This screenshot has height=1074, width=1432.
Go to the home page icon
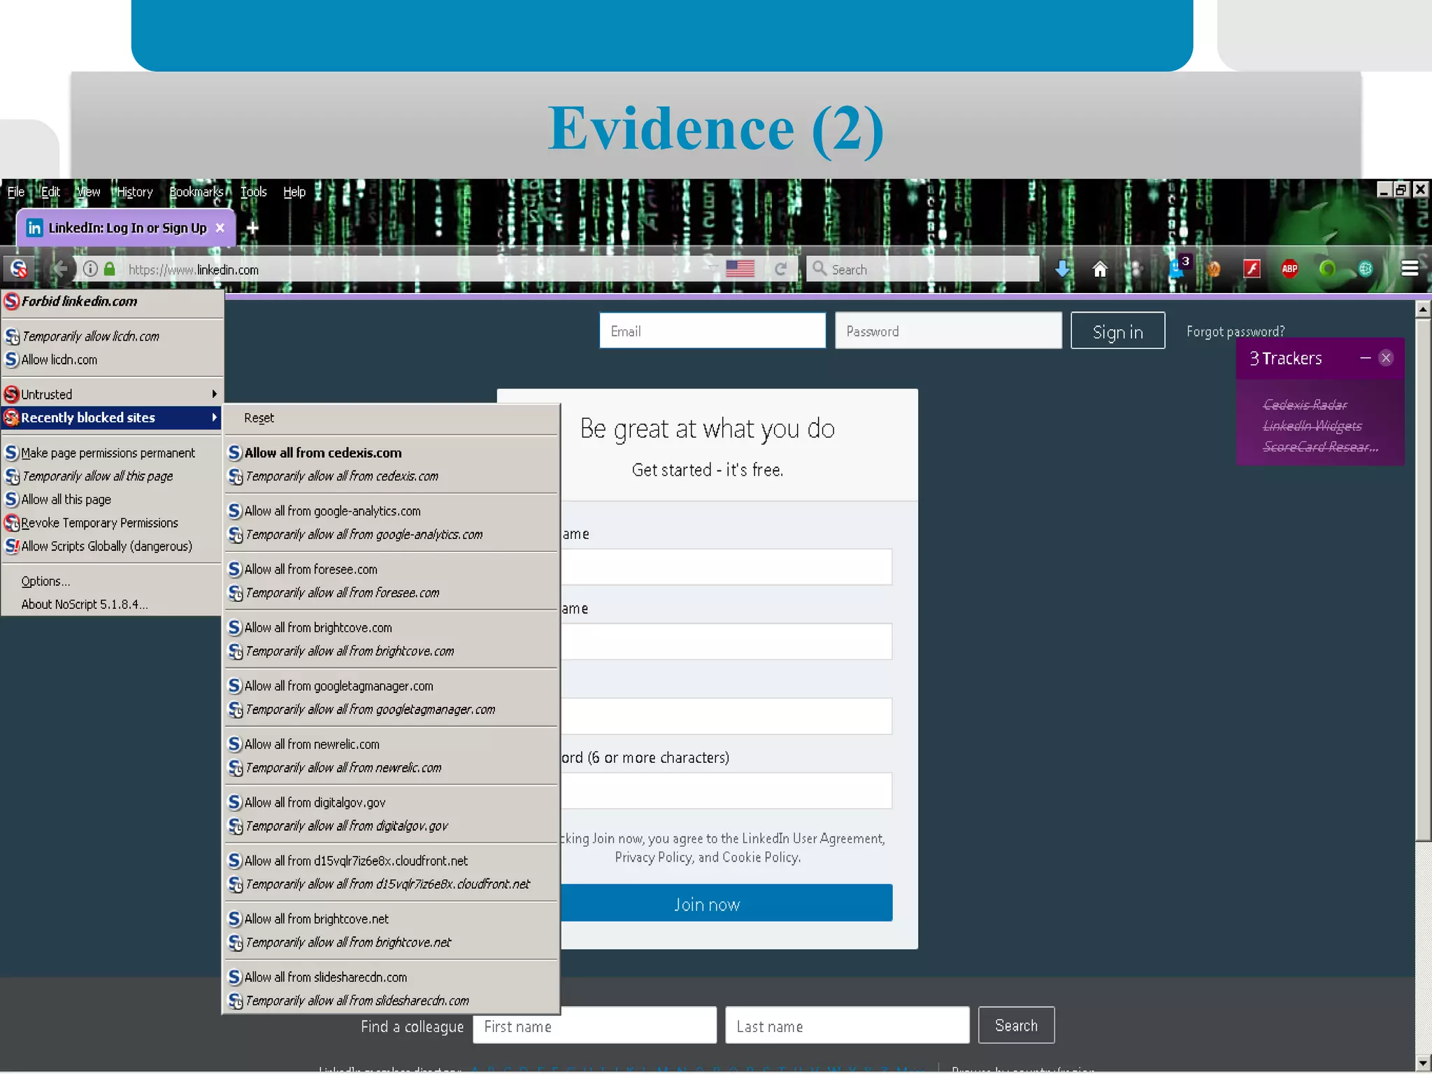pos(1100,268)
